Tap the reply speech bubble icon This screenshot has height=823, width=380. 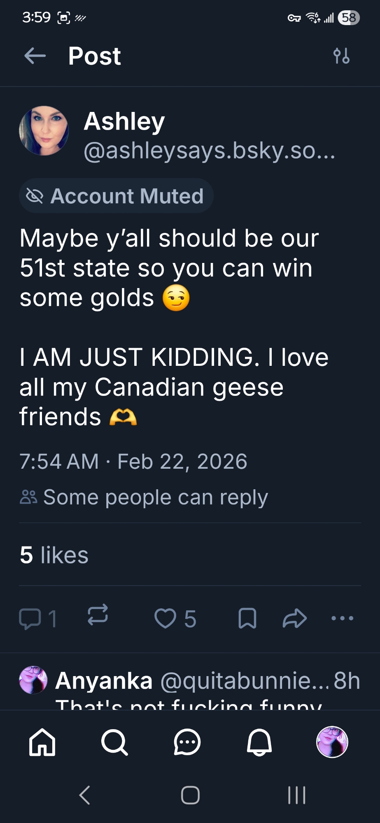point(30,618)
